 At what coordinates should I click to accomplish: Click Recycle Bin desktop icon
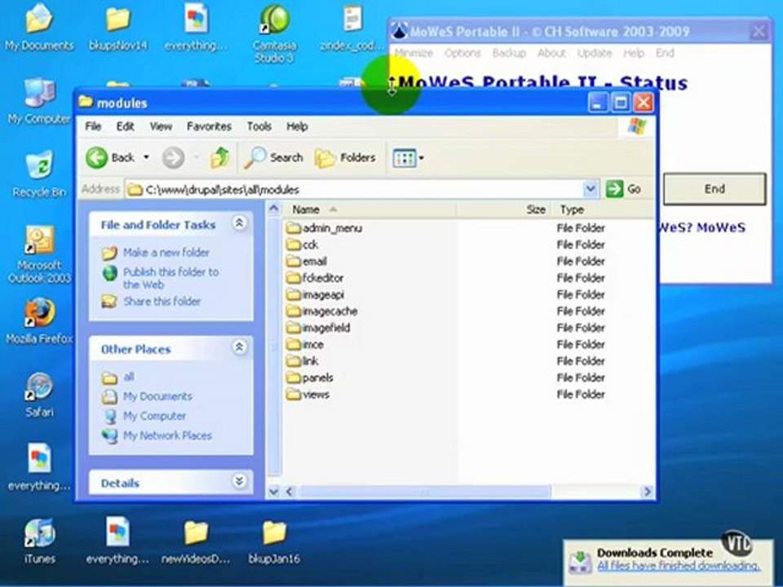39,174
